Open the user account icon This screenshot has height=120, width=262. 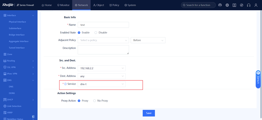(256, 5)
